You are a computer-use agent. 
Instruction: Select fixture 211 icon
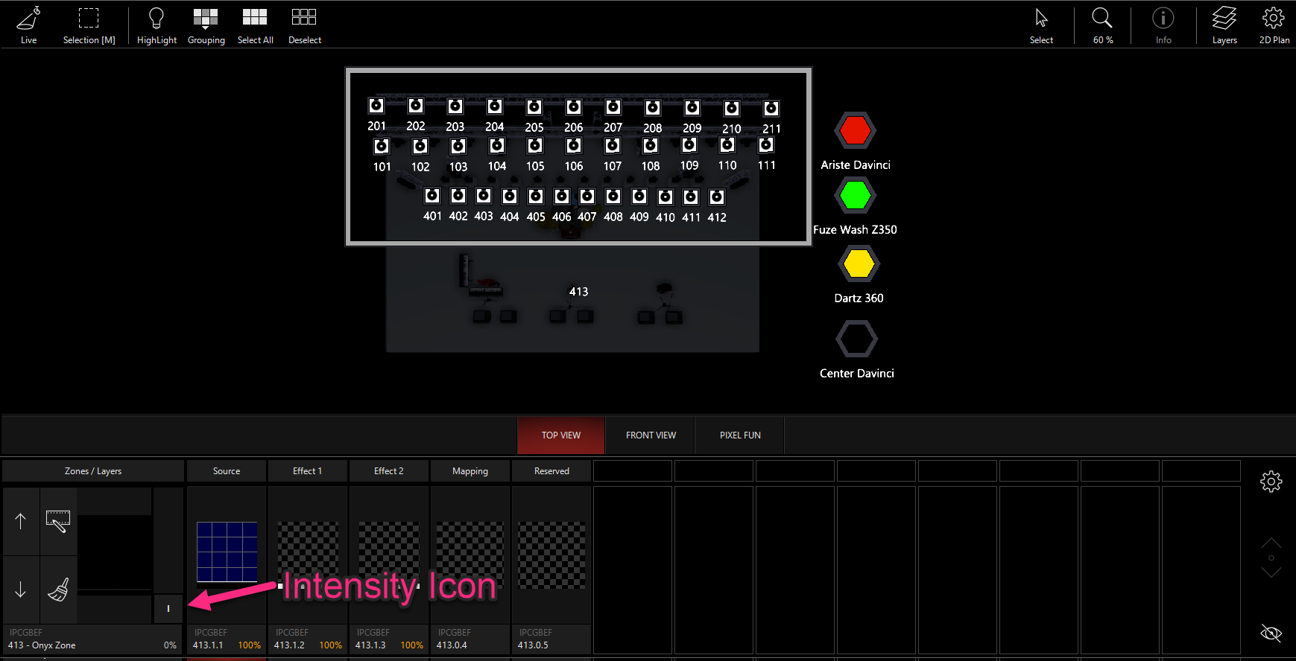[x=771, y=109]
